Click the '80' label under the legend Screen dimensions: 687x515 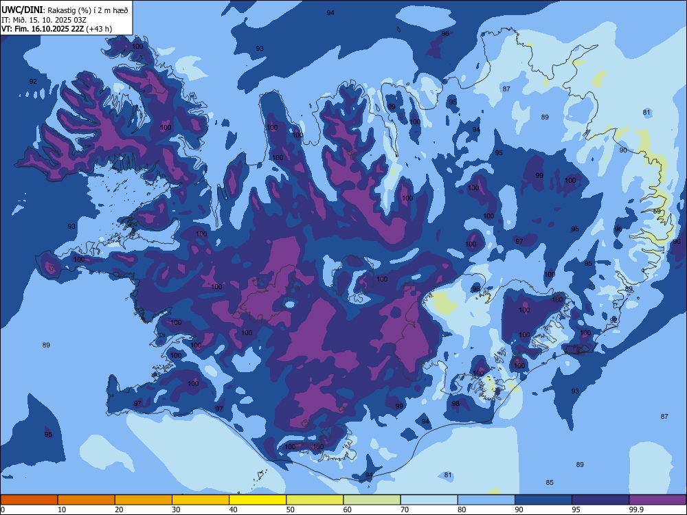click(462, 510)
